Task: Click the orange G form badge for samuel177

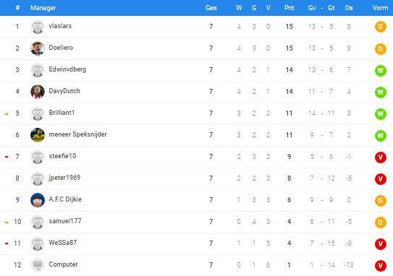Action: click(x=380, y=223)
